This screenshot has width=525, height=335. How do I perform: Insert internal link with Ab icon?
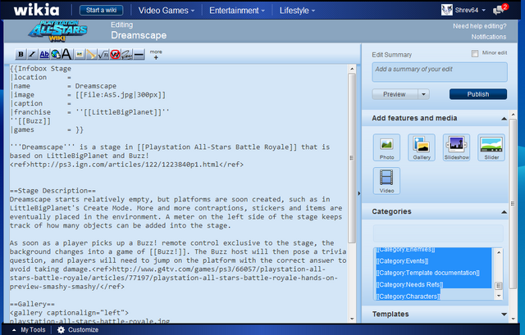[x=43, y=54]
